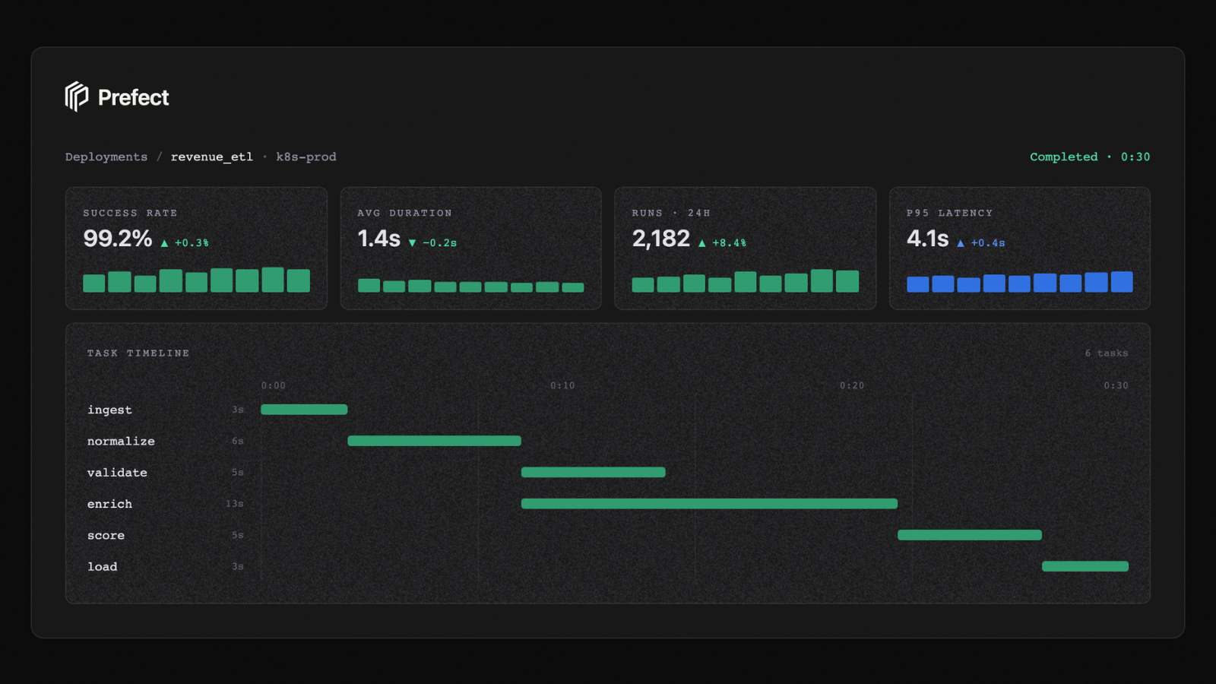The height and width of the screenshot is (684, 1216).
Task: Click the Prefect logo icon
Action: click(x=77, y=97)
